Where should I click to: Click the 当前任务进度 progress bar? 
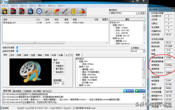click(72, 47)
